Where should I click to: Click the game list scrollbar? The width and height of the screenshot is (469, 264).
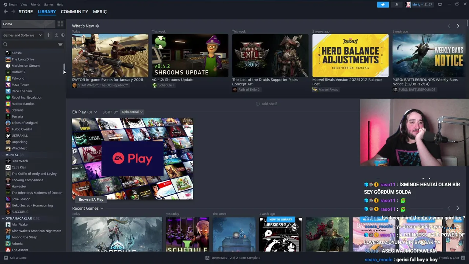tap(64, 67)
